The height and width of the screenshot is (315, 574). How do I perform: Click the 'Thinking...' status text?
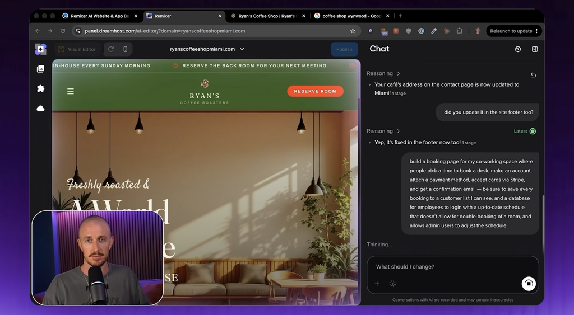(x=379, y=245)
